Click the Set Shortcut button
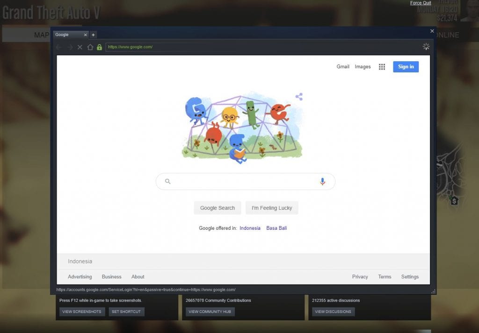The height and width of the screenshot is (333, 479). 126,312
